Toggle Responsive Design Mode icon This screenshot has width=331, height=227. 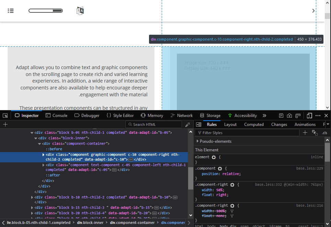309,116
